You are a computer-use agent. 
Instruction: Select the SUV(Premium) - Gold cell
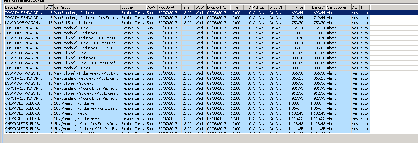pos(87,113)
